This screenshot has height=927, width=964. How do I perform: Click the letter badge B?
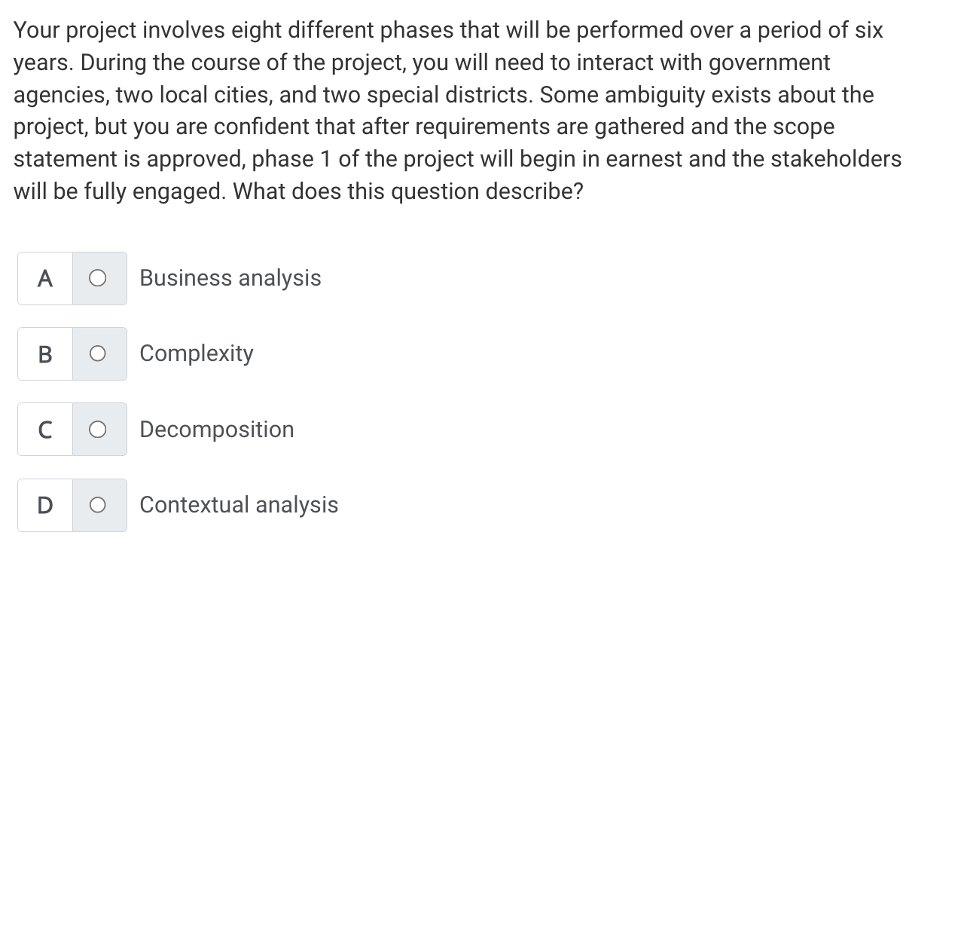[x=44, y=353]
